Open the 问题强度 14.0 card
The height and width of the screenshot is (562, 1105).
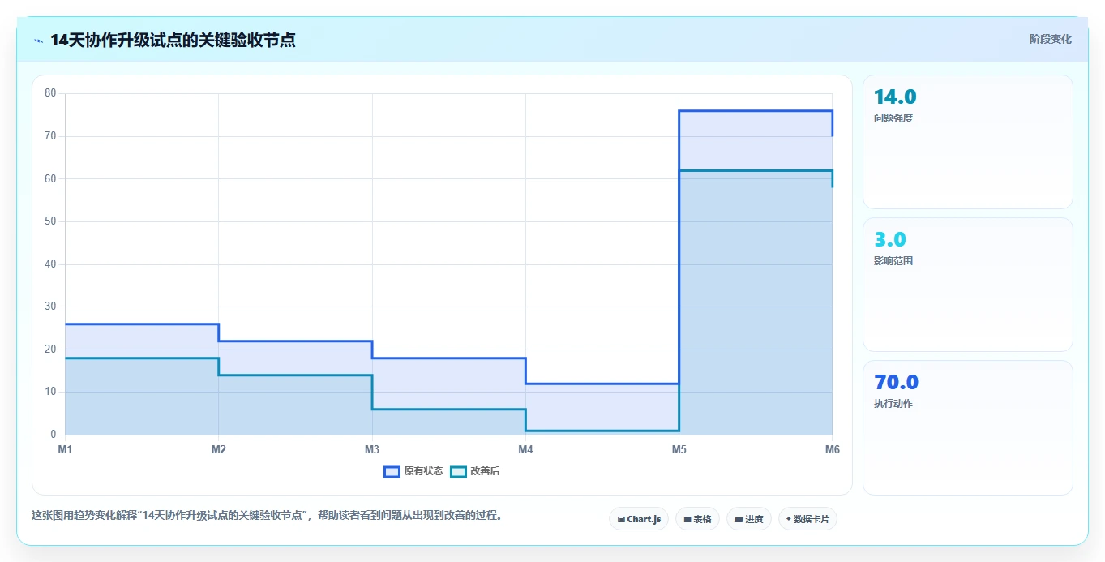(x=968, y=142)
